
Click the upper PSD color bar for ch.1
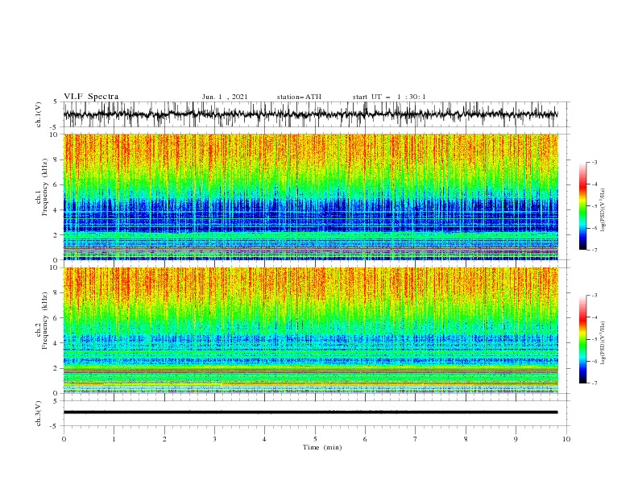(x=583, y=206)
